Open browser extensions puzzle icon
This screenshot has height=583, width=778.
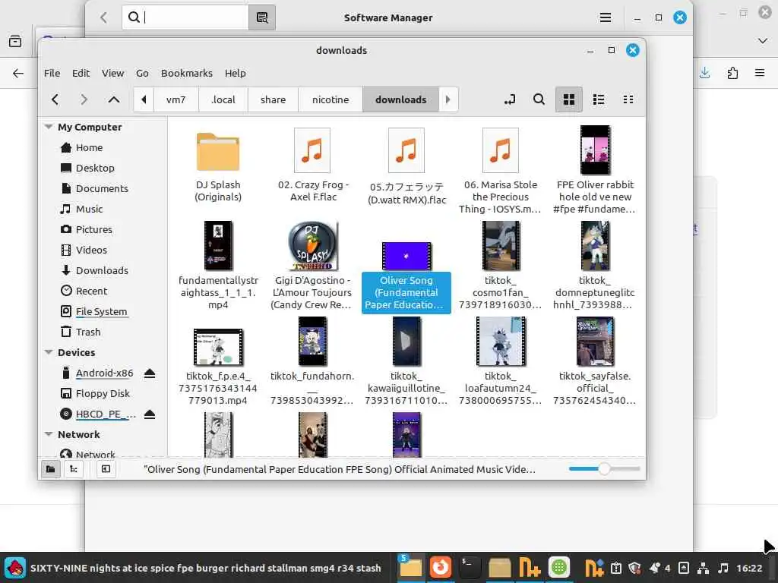click(x=732, y=74)
